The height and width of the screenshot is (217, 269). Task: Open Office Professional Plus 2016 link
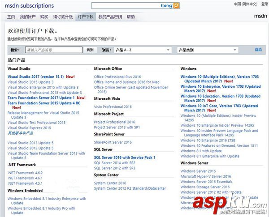(117, 77)
